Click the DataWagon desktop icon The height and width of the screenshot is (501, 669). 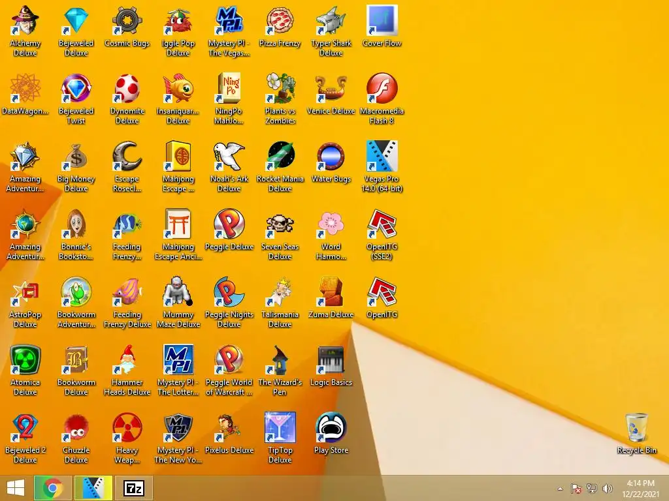pyautogui.click(x=25, y=88)
